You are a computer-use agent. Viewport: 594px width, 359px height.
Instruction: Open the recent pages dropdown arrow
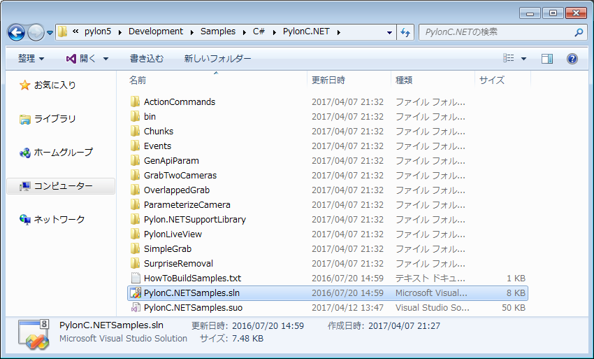click(x=50, y=33)
